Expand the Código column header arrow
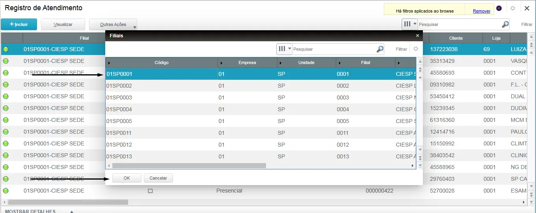Viewport: 536px width, 213px height. pos(109,63)
